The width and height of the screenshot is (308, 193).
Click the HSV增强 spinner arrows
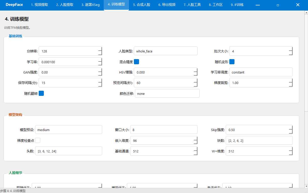[x=196, y=72]
